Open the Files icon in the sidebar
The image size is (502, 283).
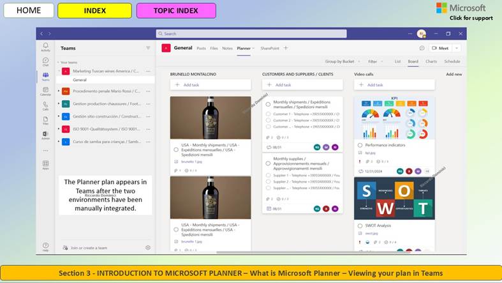46,121
